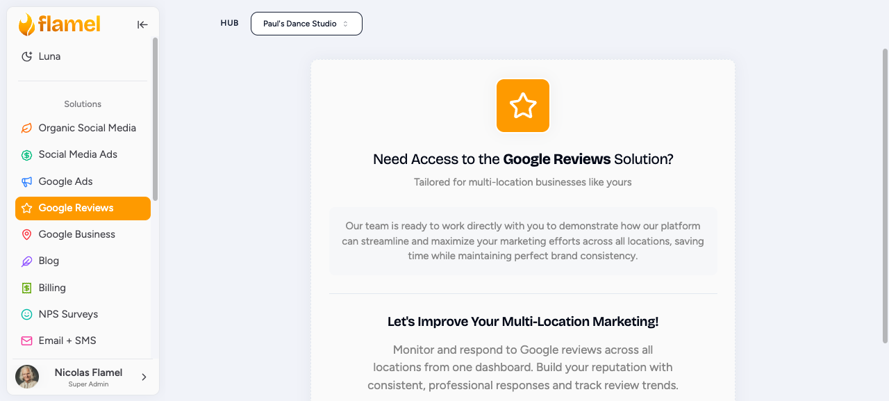Click the NPS Surveys smiley icon

tap(27, 314)
